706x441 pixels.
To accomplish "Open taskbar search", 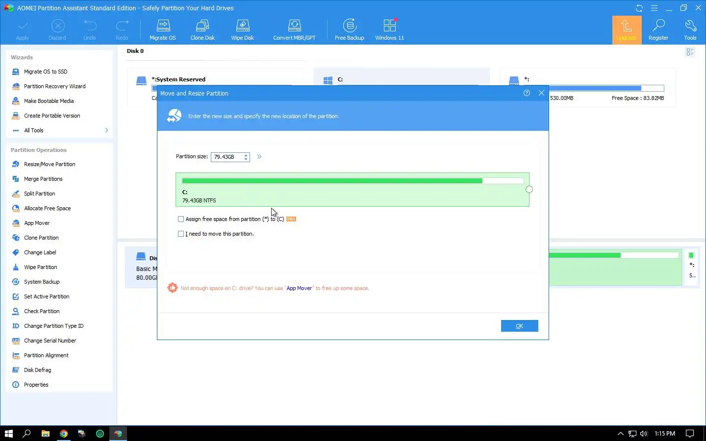I will [x=27, y=433].
